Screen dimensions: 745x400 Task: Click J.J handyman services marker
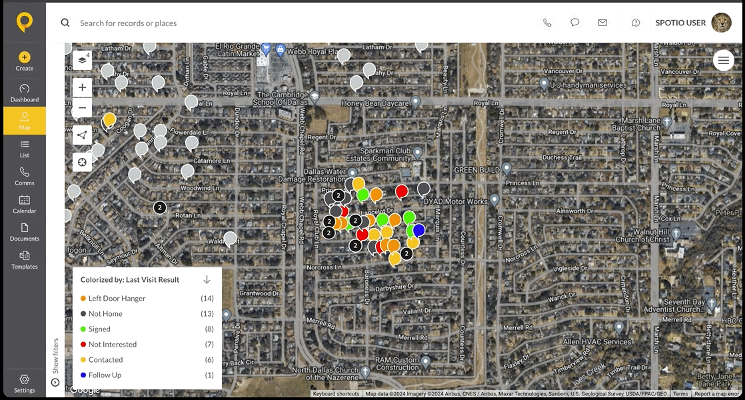click(x=544, y=83)
